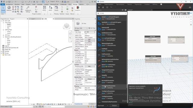
Task: Click Visibility/Graphics Edit button
Action: pyautogui.click(x=90, y=39)
